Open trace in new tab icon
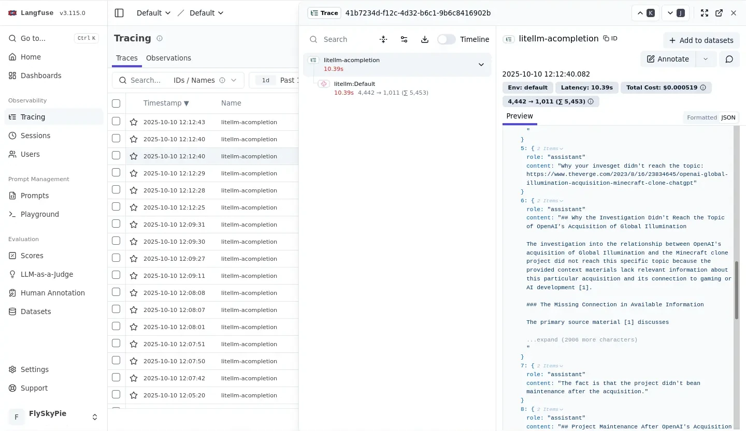746x431 pixels. [719, 13]
